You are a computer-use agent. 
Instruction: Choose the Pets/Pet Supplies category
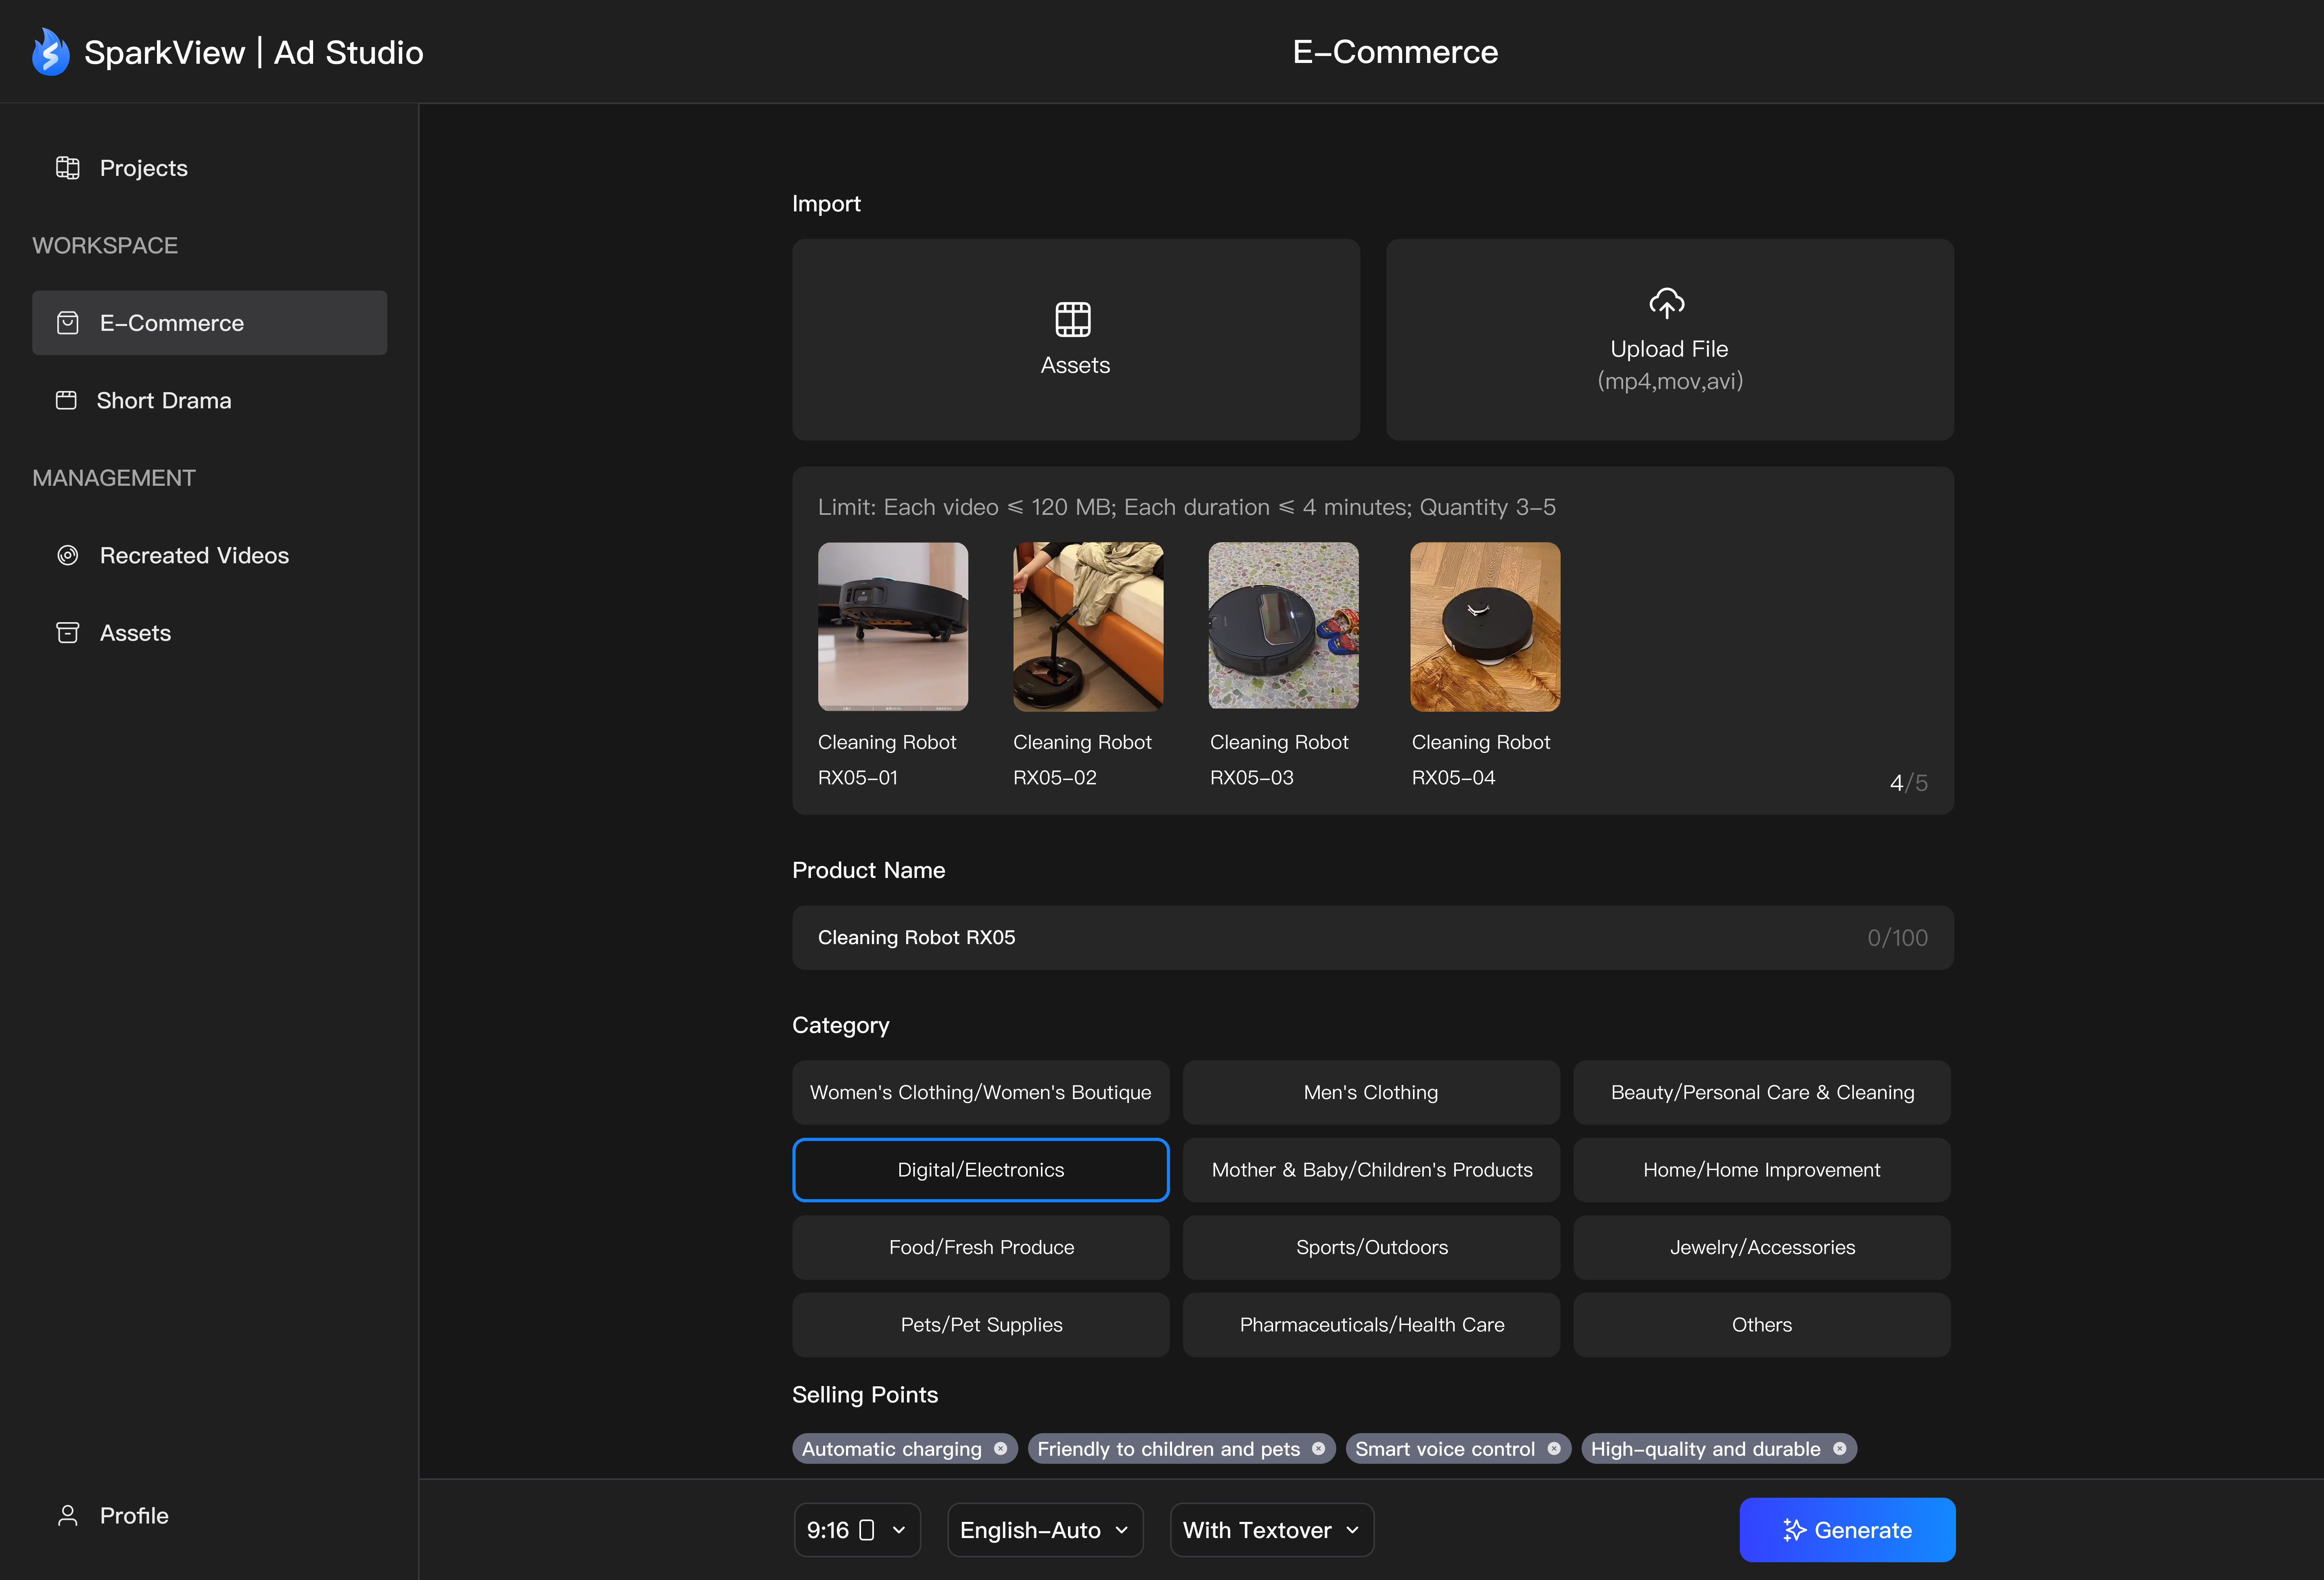tap(980, 1324)
